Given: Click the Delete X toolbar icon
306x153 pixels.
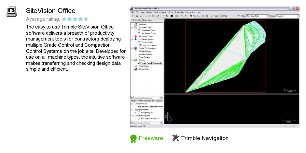Looking at the screenshot, I should point(167,16).
